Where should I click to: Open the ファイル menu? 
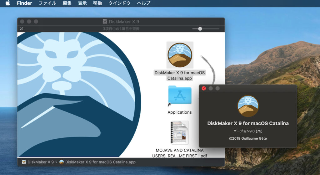pyautogui.click(x=47, y=3)
